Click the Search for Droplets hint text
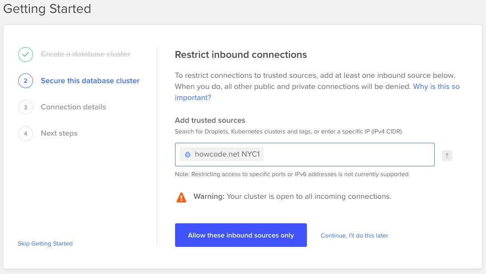The width and height of the screenshot is (486, 274). pos(289,132)
